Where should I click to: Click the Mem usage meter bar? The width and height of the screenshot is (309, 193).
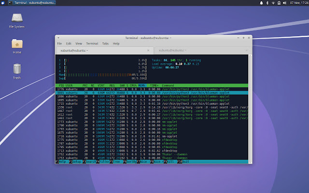point(103,75)
